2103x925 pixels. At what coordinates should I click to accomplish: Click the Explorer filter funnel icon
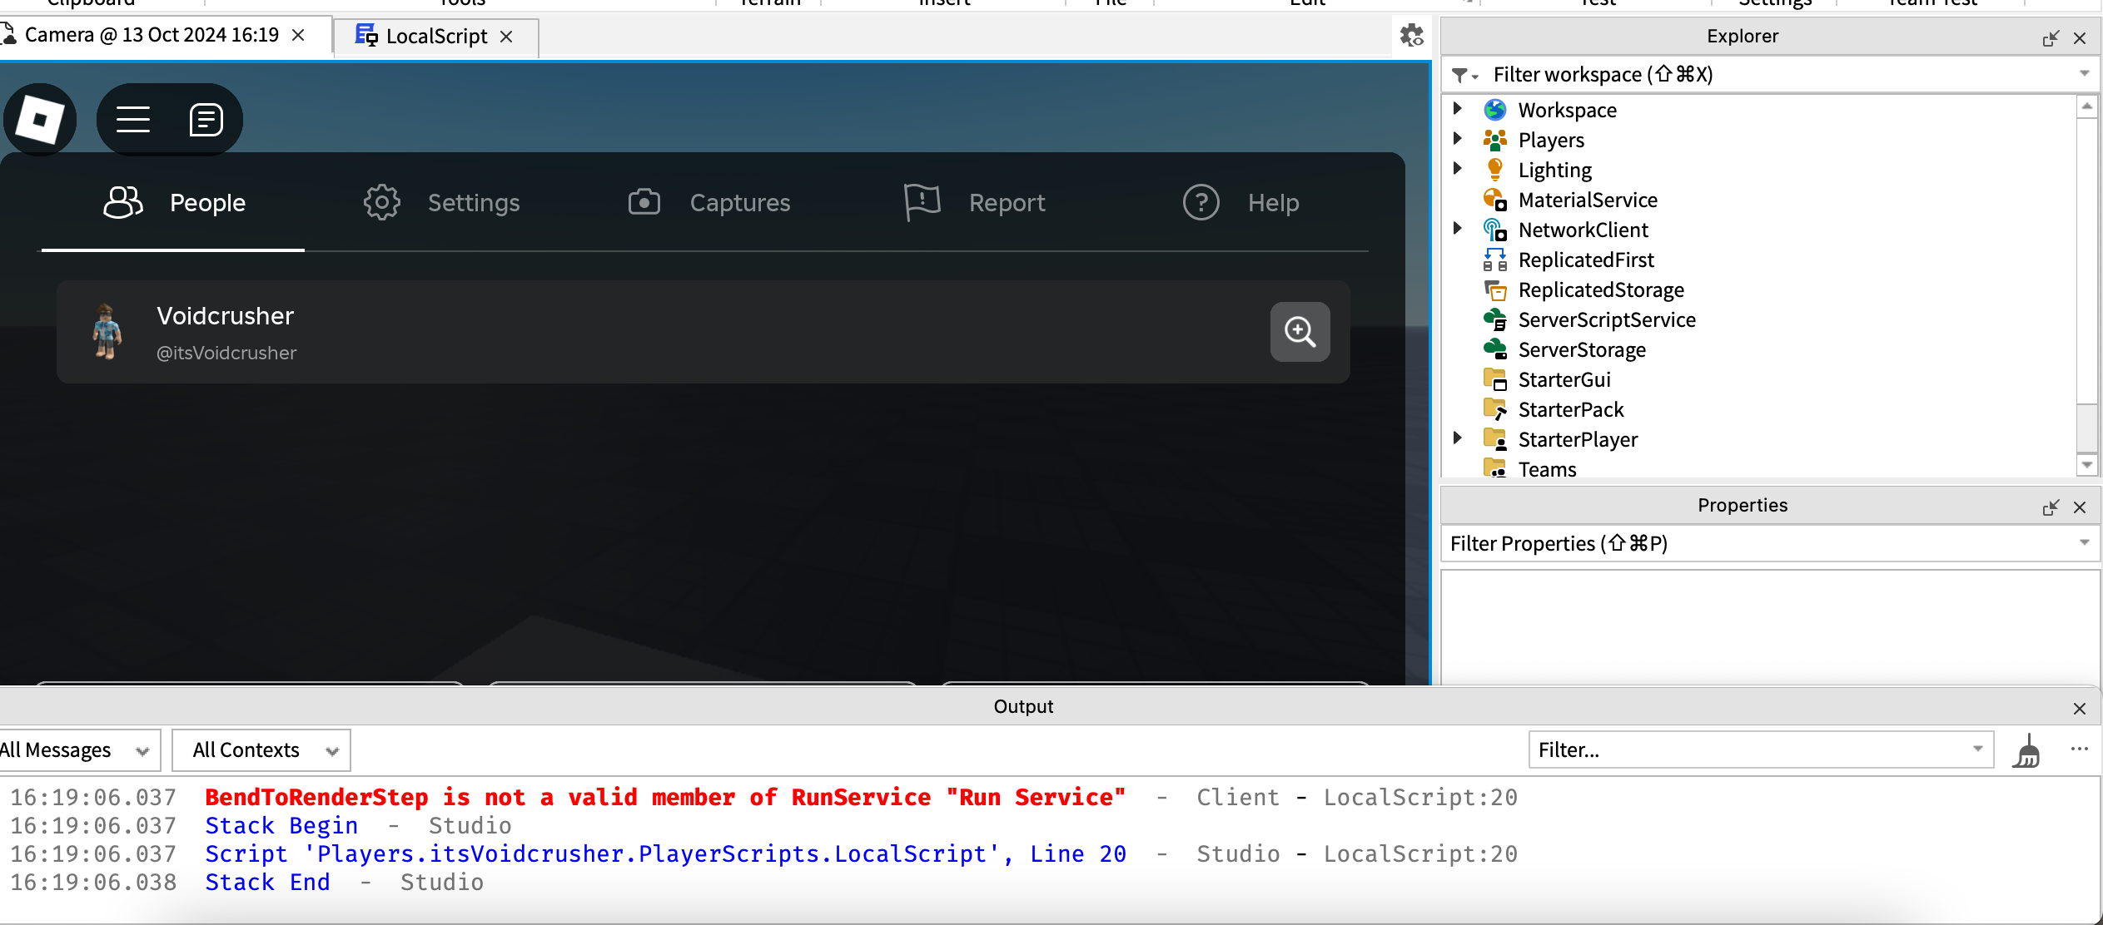point(1464,75)
